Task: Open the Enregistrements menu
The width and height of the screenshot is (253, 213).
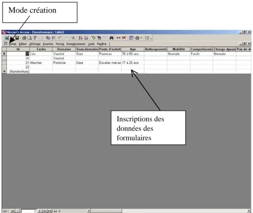Action: click(x=76, y=44)
